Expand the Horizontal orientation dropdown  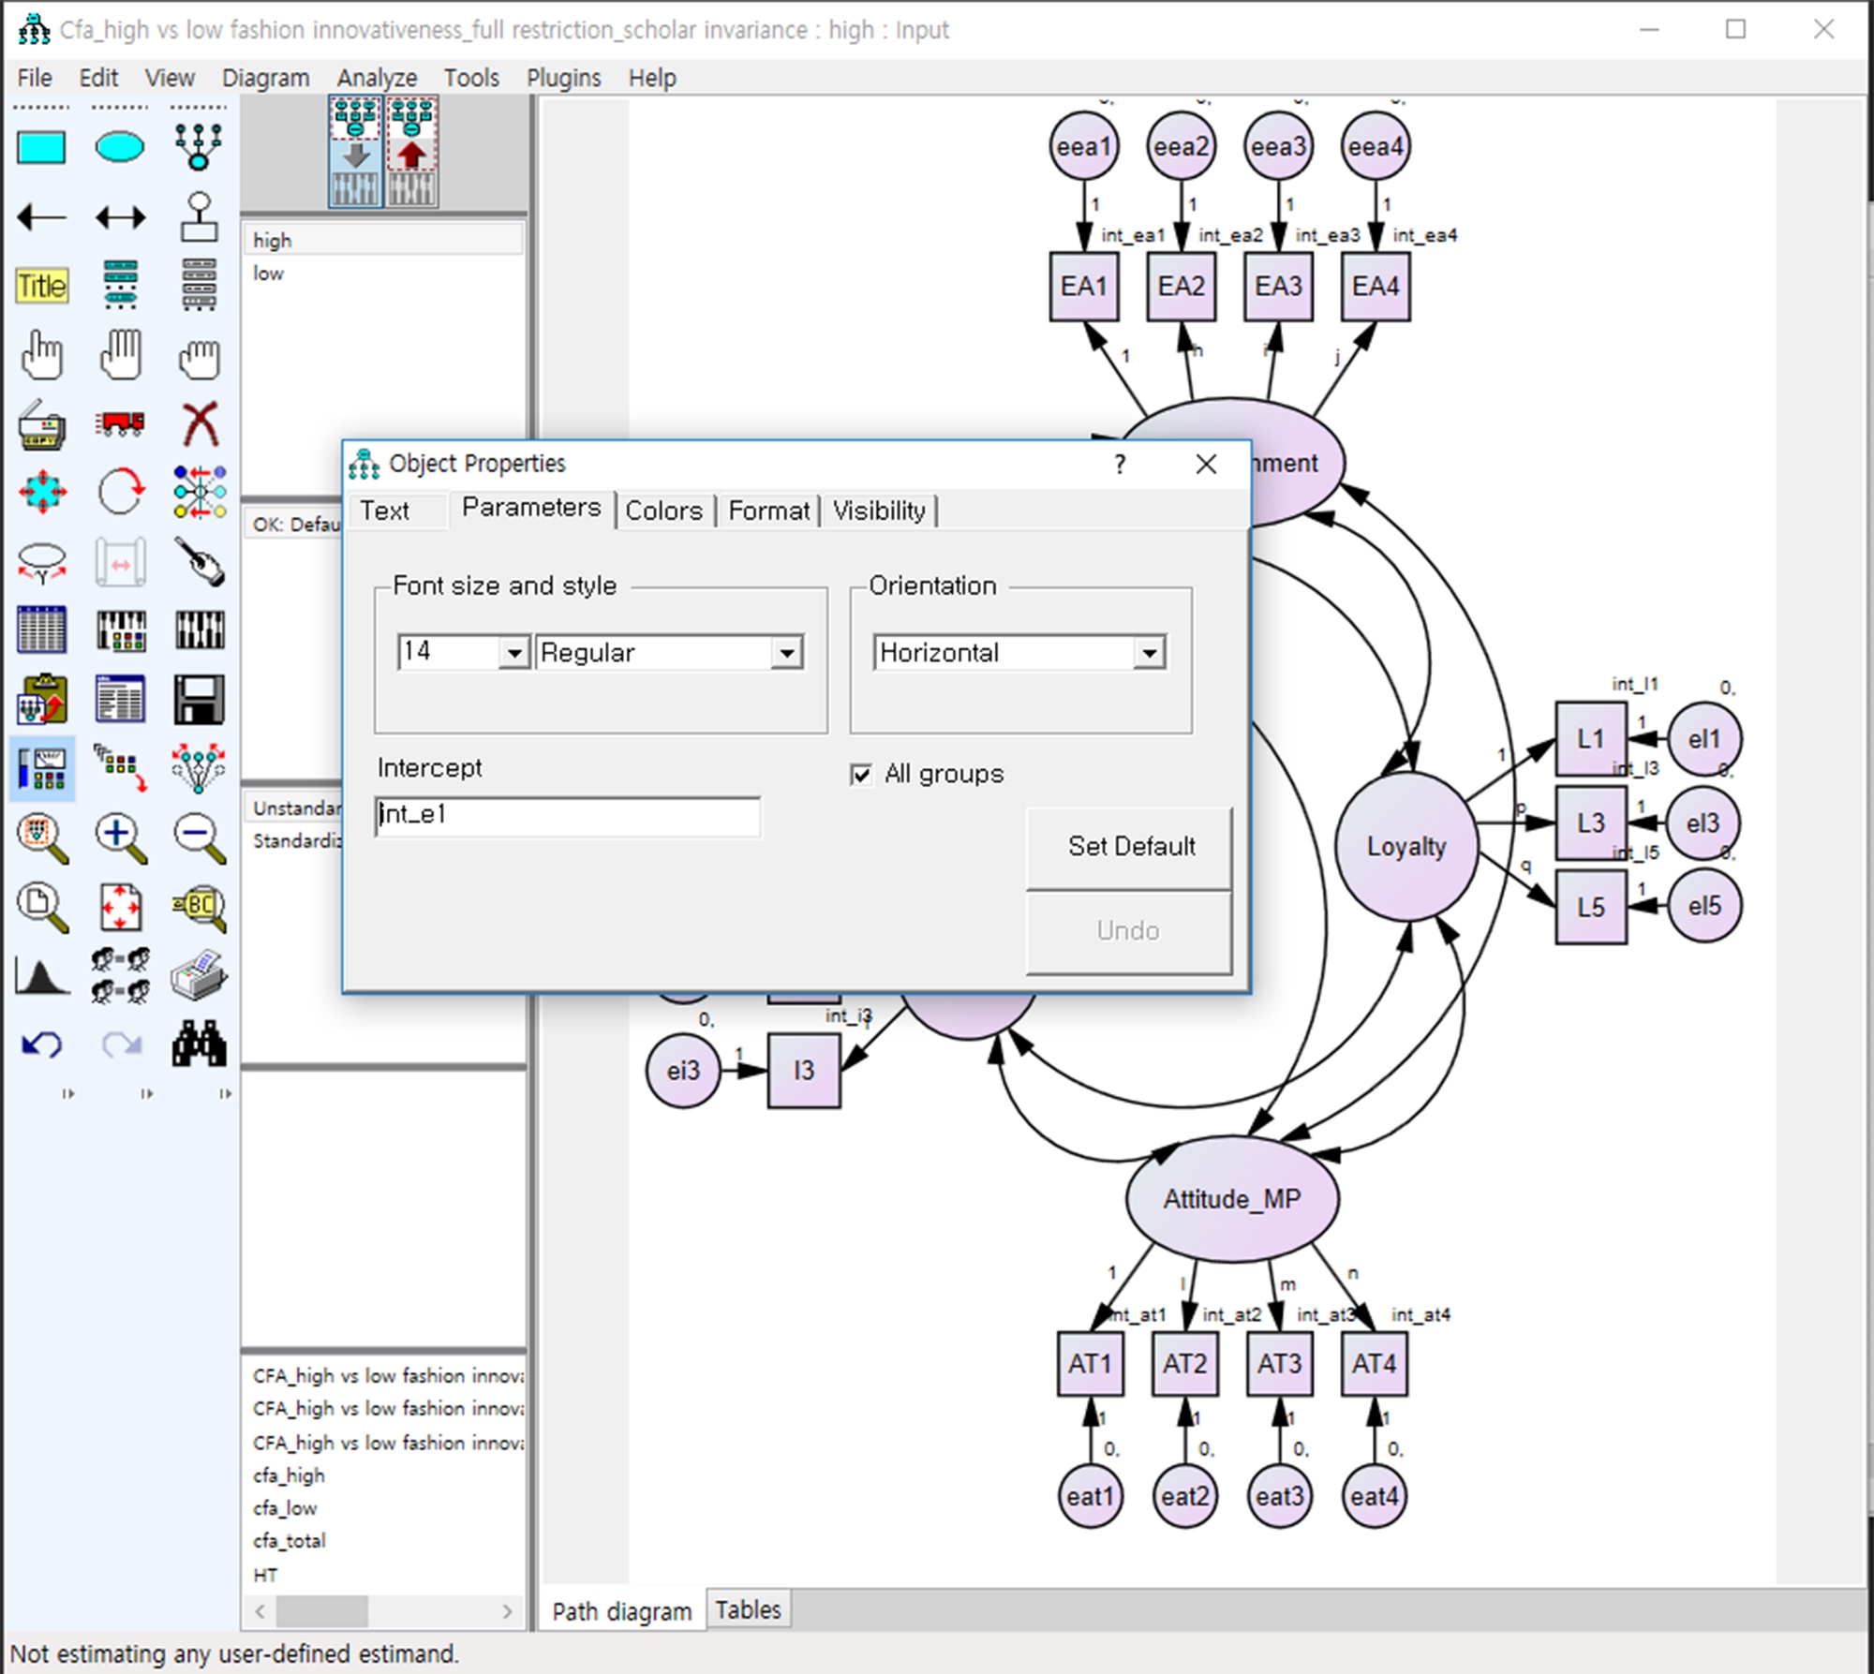click(x=1149, y=653)
